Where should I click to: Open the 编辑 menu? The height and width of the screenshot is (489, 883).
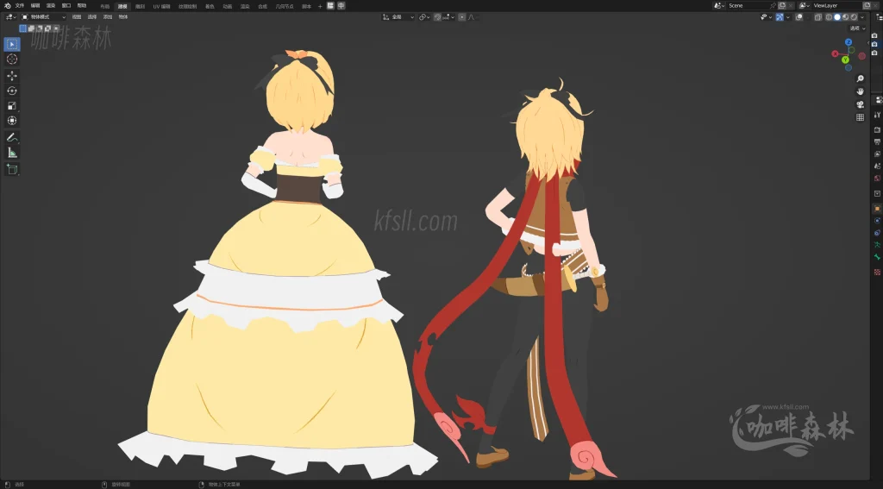click(35, 6)
